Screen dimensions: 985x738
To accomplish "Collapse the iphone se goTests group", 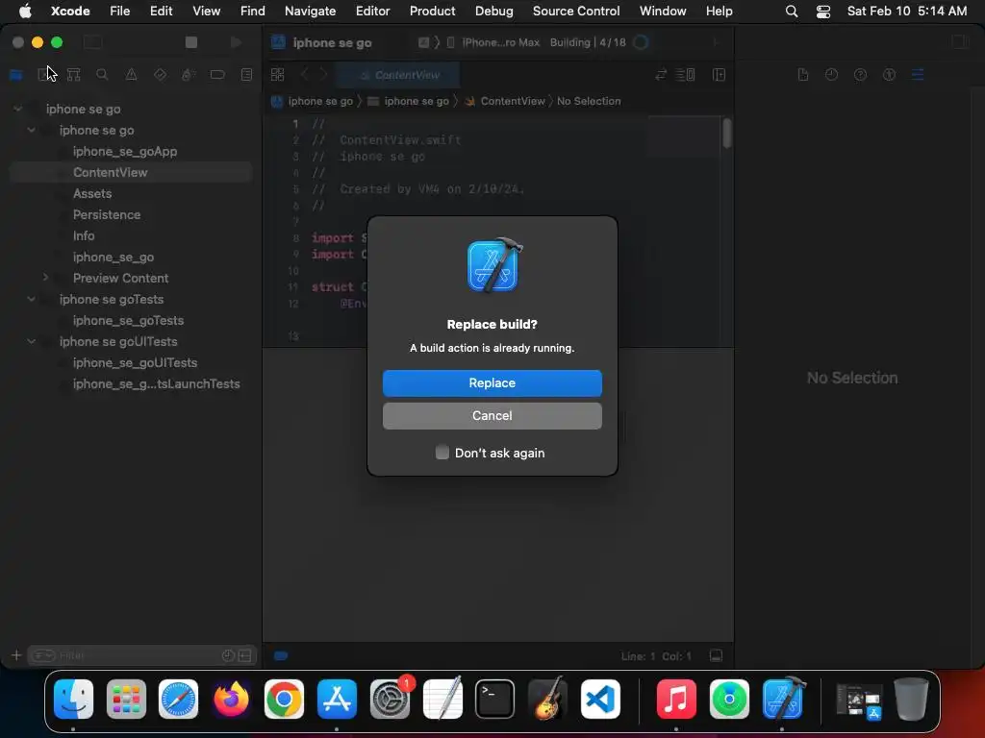I will (x=31, y=299).
